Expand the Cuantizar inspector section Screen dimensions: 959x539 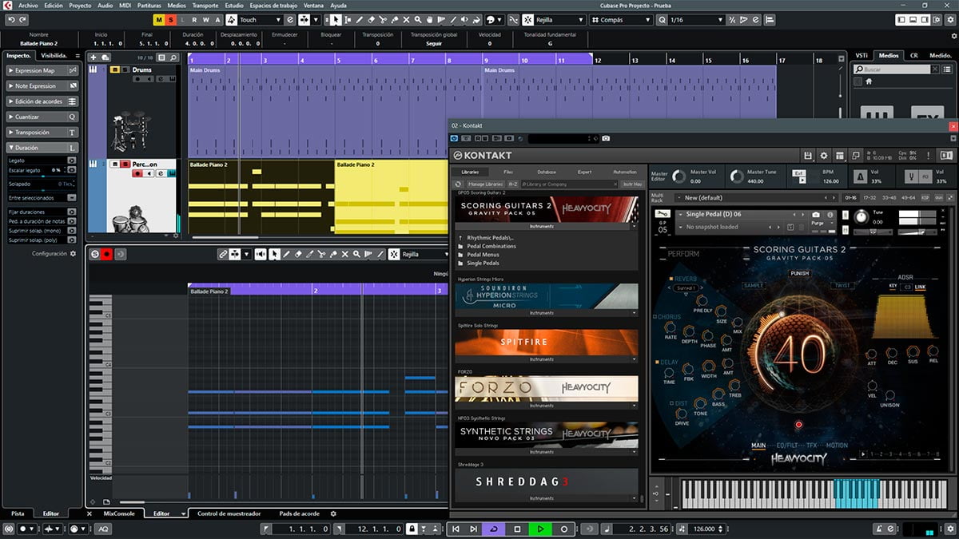[x=42, y=117]
